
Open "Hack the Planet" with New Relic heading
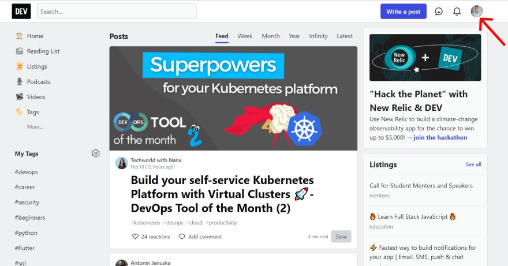tap(419, 101)
